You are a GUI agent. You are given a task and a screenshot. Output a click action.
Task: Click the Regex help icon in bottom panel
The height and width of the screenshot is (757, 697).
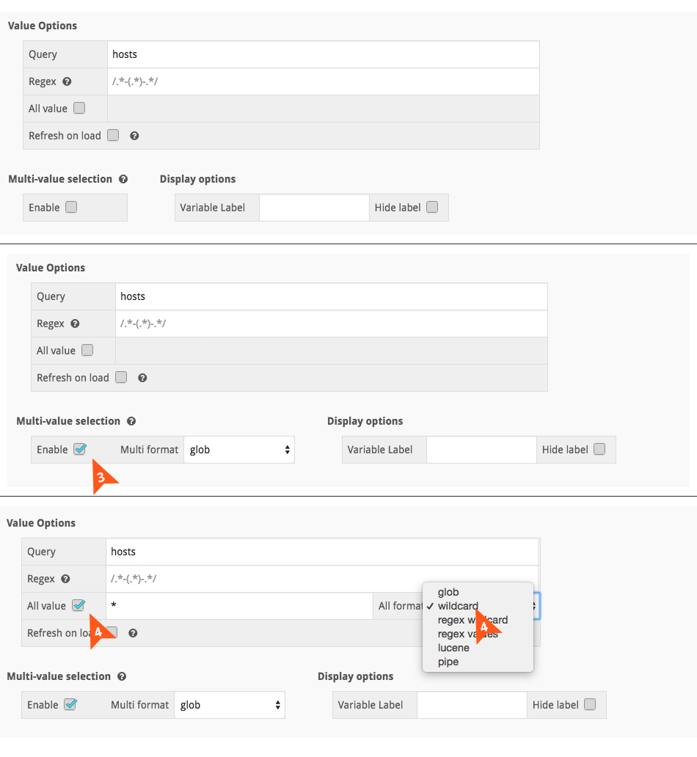(x=65, y=579)
